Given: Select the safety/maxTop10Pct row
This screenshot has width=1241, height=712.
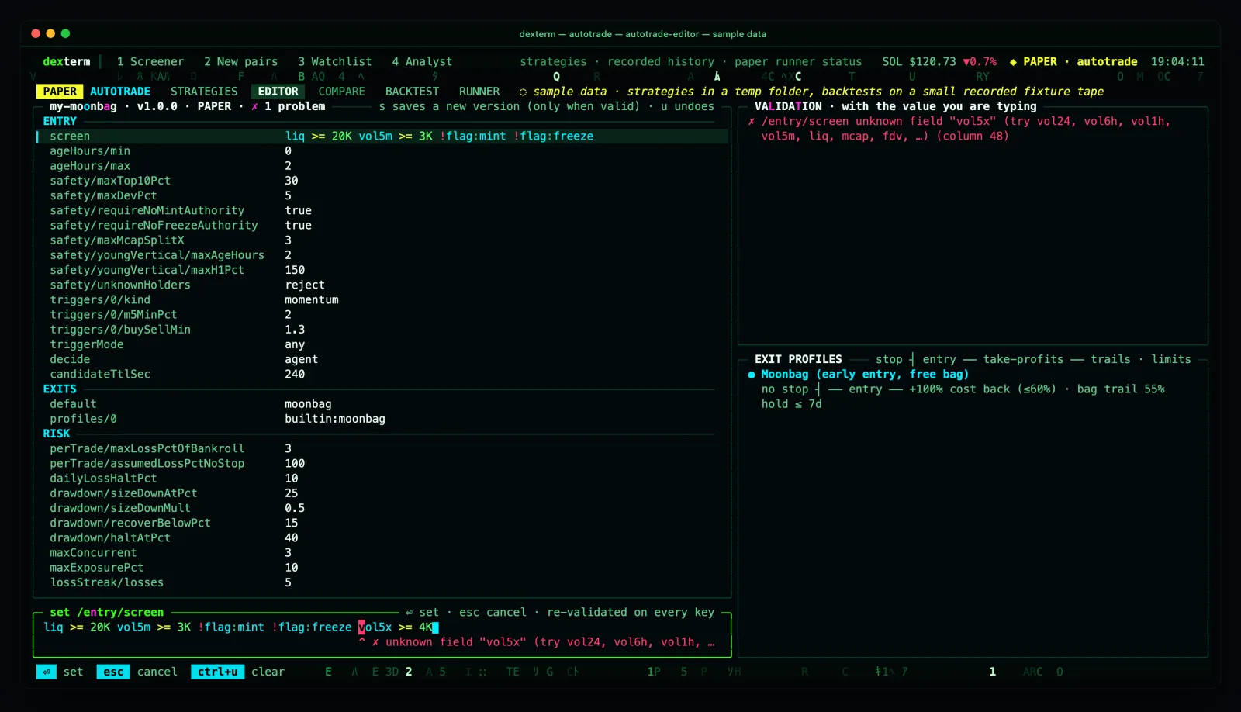Looking at the screenshot, I should pos(382,181).
